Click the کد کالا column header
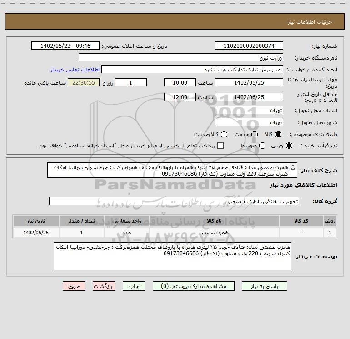The image size is (350, 339). (x=301, y=221)
